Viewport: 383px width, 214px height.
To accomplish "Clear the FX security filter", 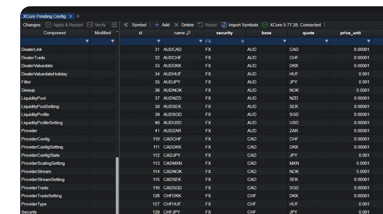I will (243, 41).
